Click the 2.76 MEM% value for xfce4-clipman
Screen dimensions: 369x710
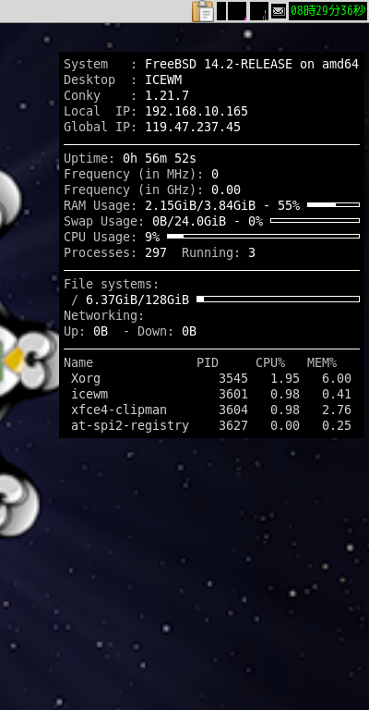coord(337,410)
